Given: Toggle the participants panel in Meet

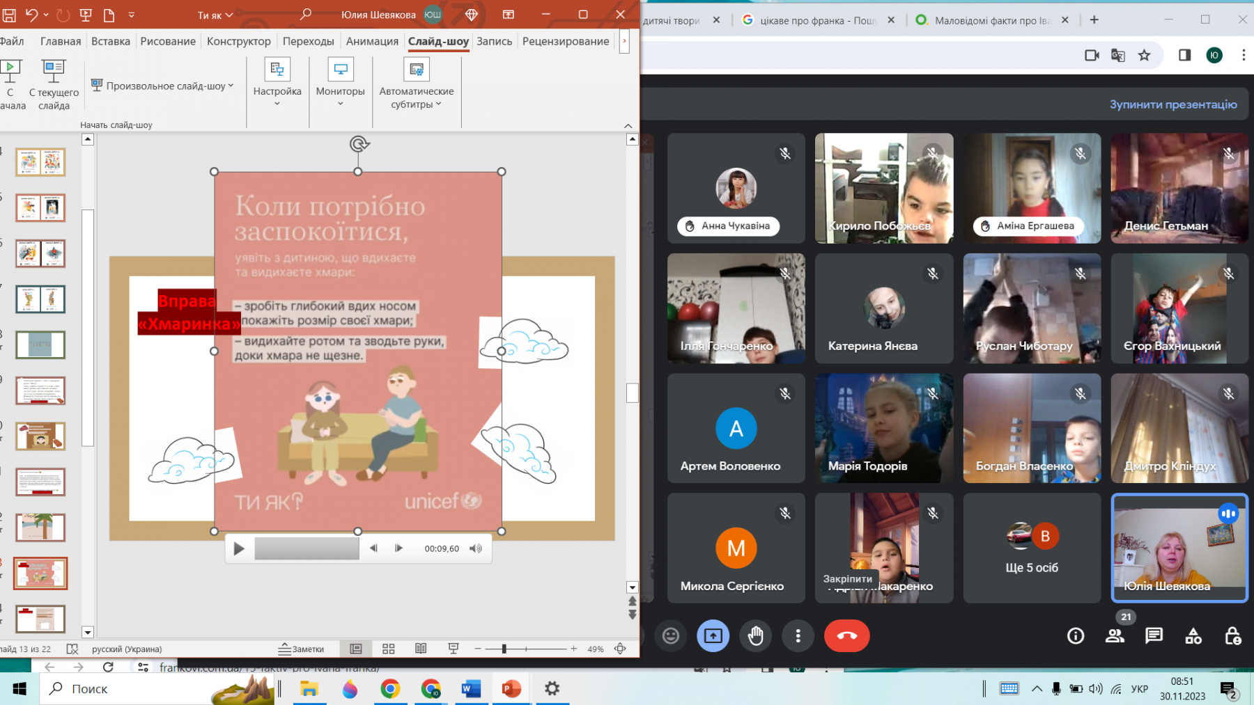Looking at the screenshot, I should click(x=1115, y=635).
